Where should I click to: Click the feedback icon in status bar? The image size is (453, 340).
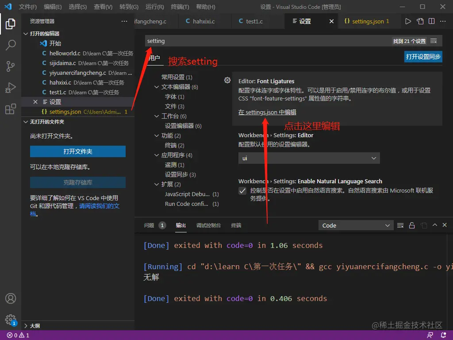click(x=430, y=336)
